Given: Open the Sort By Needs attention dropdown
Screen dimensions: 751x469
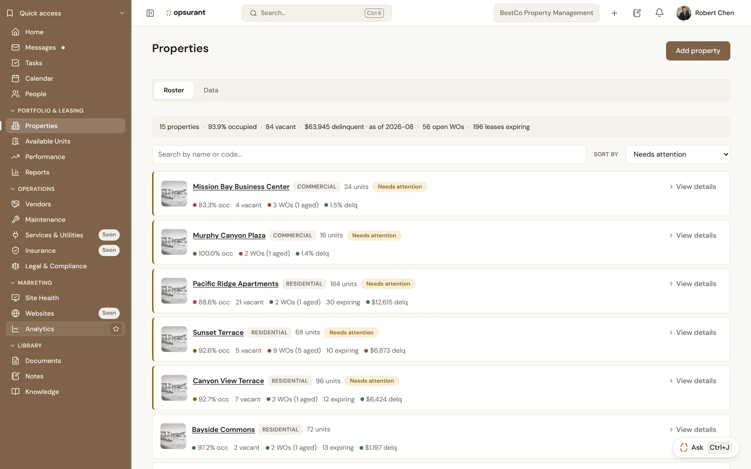Looking at the screenshot, I should click(x=678, y=154).
